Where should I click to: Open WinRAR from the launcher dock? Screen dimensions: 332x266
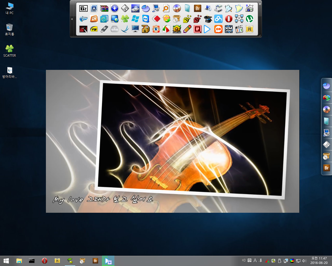104,8
